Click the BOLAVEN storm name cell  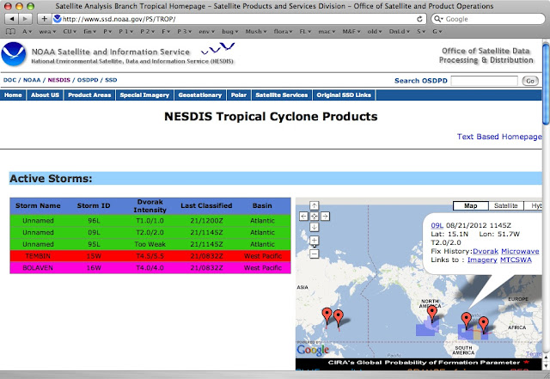pos(38,268)
